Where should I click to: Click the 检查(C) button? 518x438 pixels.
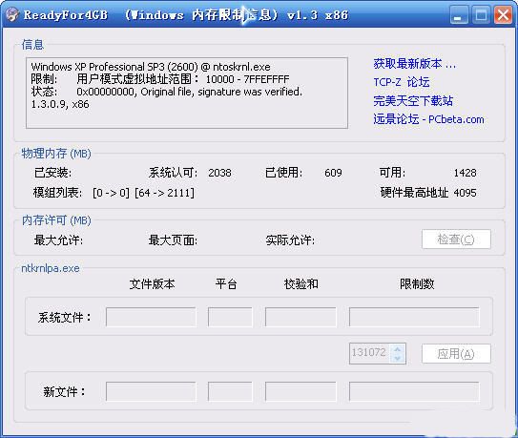point(456,239)
